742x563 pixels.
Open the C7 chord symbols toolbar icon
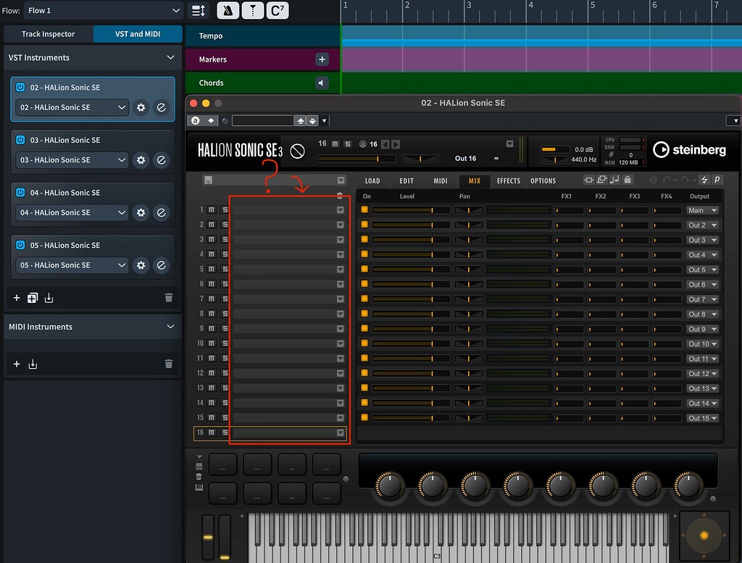(x=277, y=10)
